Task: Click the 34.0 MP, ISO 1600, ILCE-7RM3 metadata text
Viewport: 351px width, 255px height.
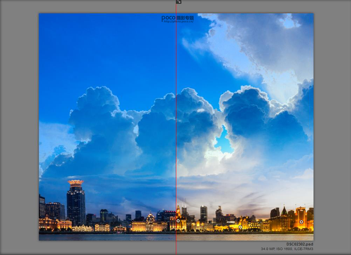Action: (287, 249)
